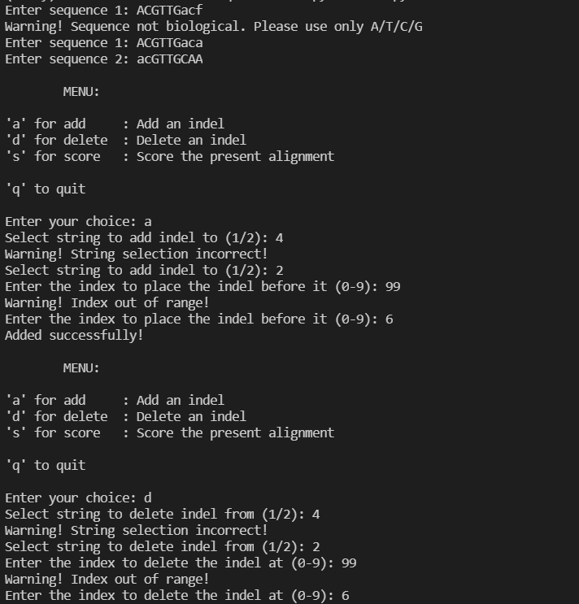This screenshot has width=579, height=604.
Task: Click the place-indel index prompt answered 99
Action: pyautogui.click(x=202, y=287)
